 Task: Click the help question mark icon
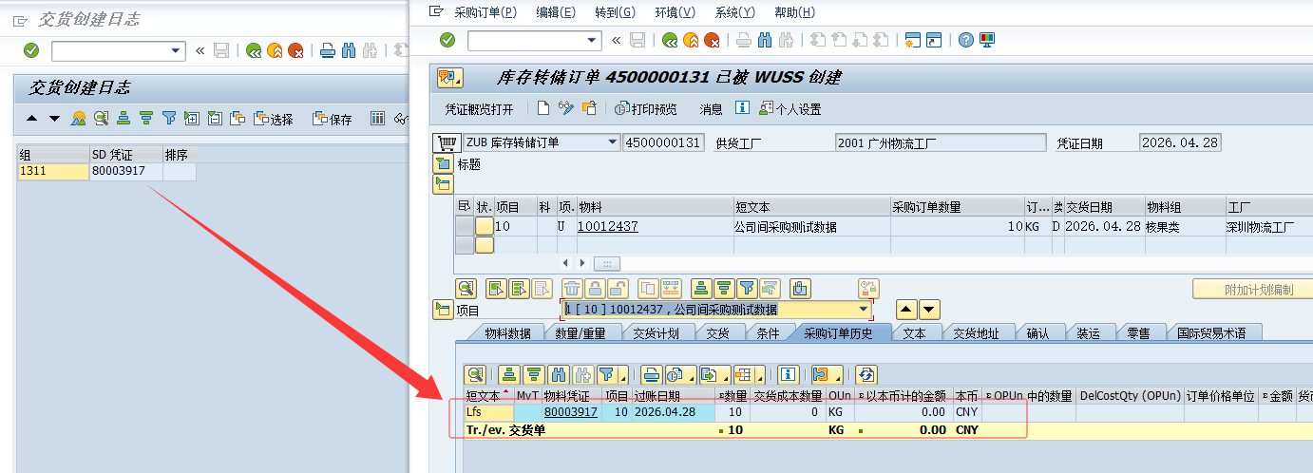point(965,40)
